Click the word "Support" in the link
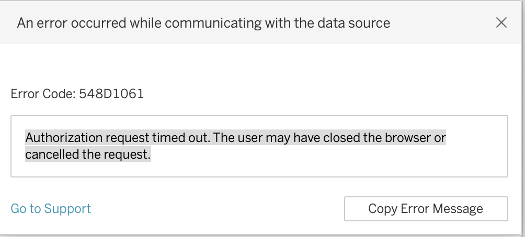The height and width of the screenshot is (237, 525). (x=67, y=209)
